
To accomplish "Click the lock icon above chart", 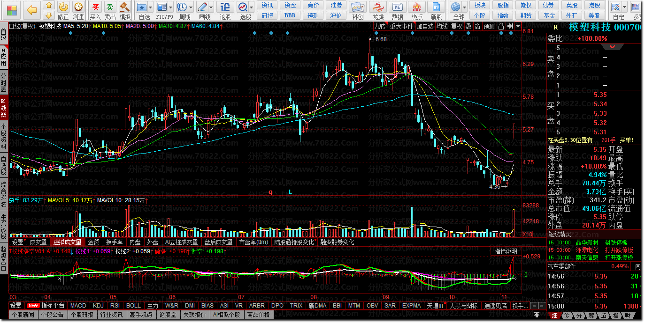I will 501,26.
